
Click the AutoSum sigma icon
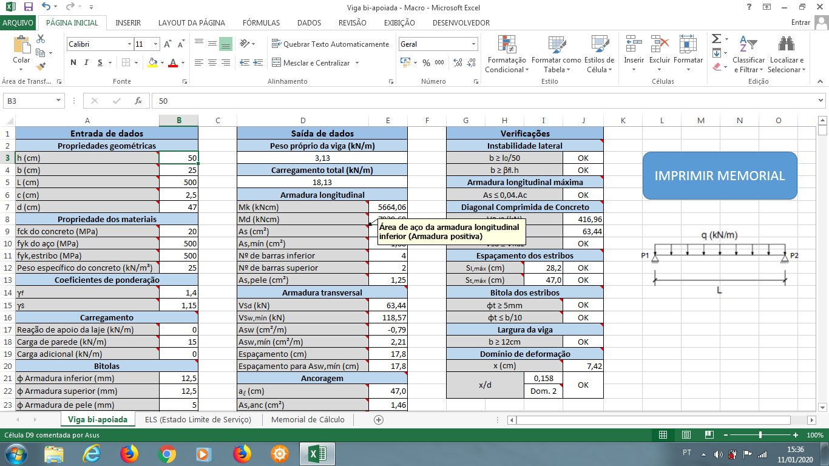click(716, 38)
